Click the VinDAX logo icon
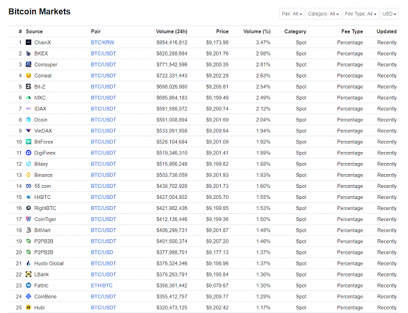408x313 pixels. [x=28, y=131]
